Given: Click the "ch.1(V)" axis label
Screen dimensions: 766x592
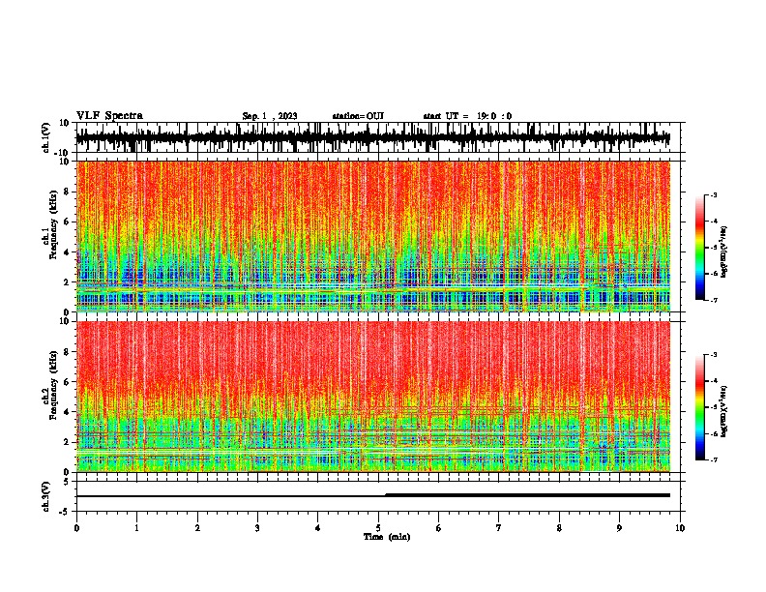Looking at the screenshot, I should (46, 137).
